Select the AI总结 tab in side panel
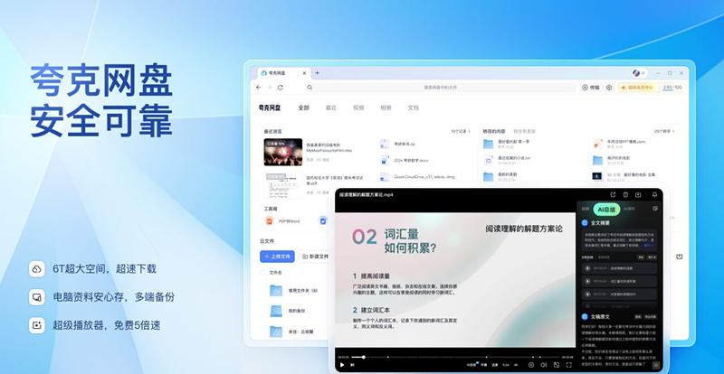Viewport: 724px width, 374px height. pos(606,210)
